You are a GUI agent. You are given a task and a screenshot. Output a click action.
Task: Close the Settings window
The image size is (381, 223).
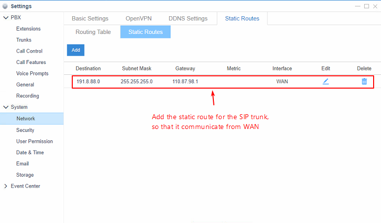(x=375, y=6)
